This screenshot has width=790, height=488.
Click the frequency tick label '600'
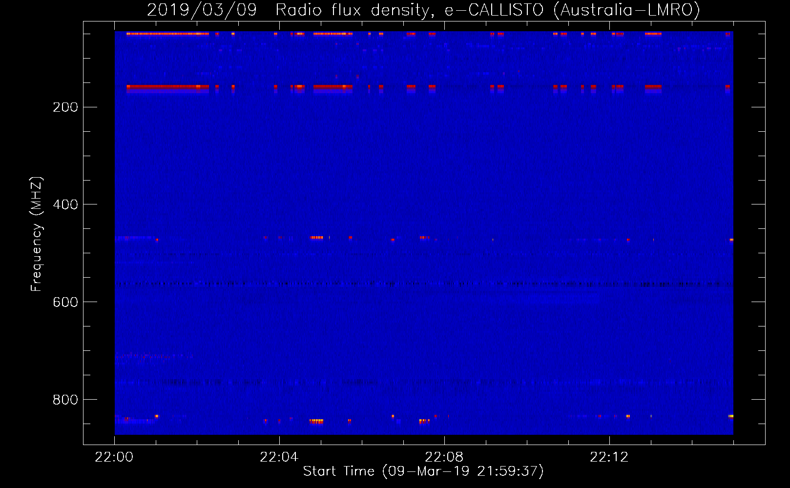tap(65, 303)
